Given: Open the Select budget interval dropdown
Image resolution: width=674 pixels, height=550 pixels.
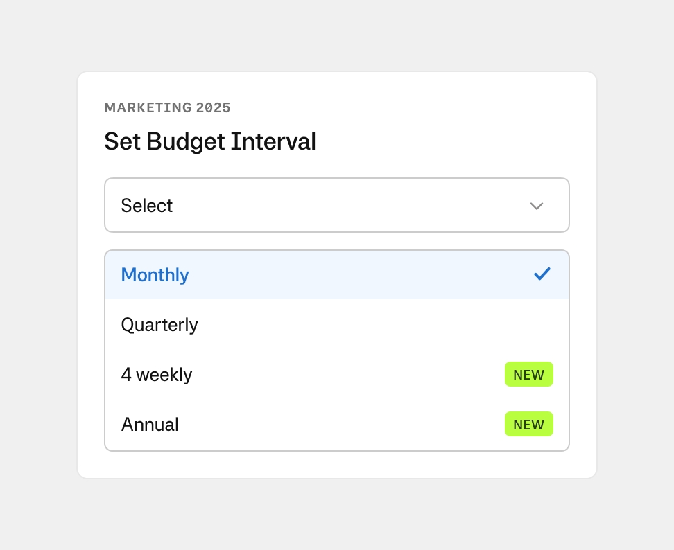Looking at the screenshot, I should (x=336, y=205).
